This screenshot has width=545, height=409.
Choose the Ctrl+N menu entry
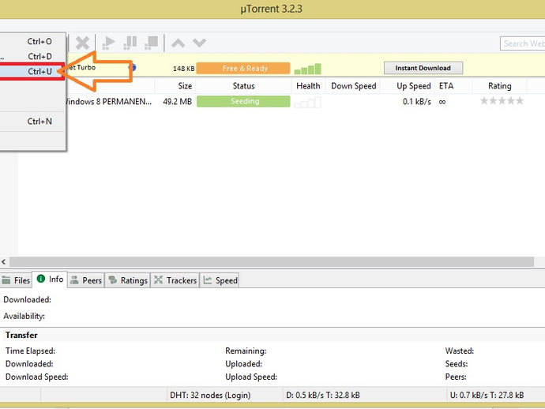[x=32, y=122]
